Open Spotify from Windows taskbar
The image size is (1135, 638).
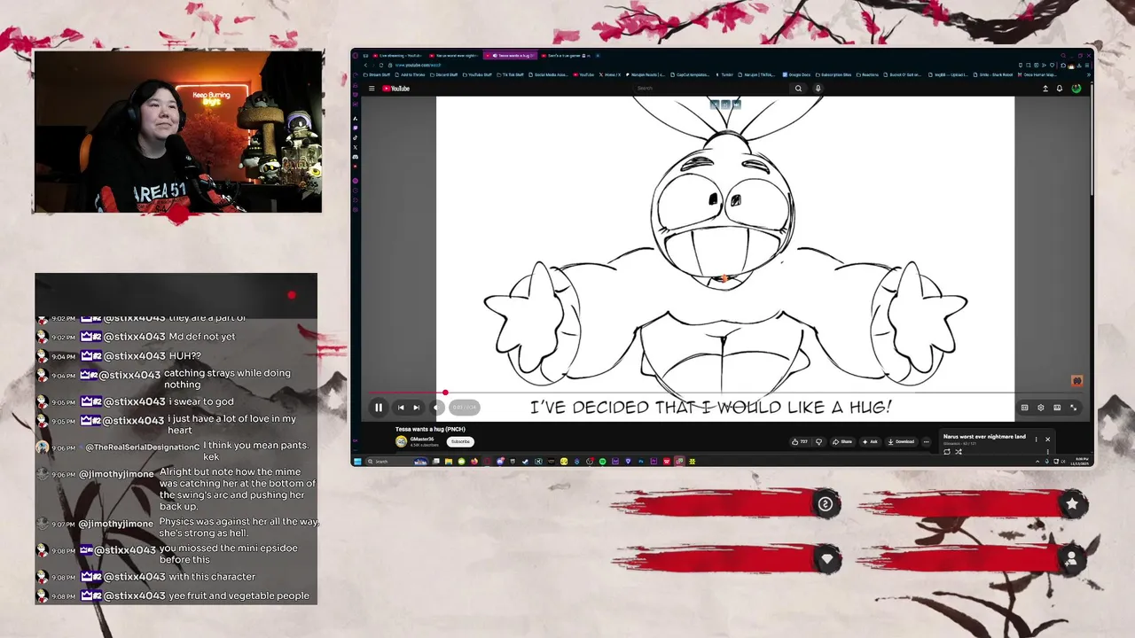(602, 462)
